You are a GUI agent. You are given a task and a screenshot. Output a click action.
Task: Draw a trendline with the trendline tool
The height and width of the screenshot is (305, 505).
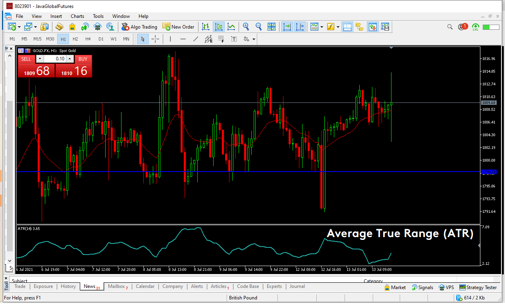(x=195, y=39)
